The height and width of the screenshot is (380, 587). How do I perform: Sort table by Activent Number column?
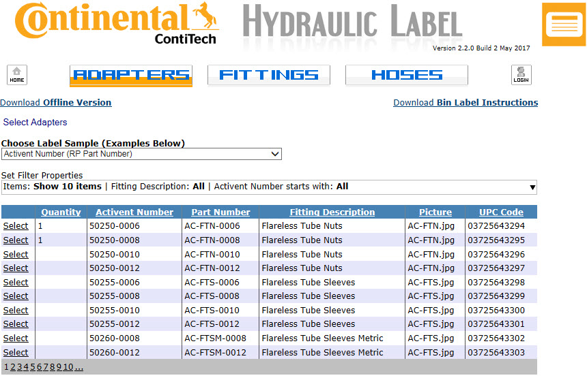(134, 212)
